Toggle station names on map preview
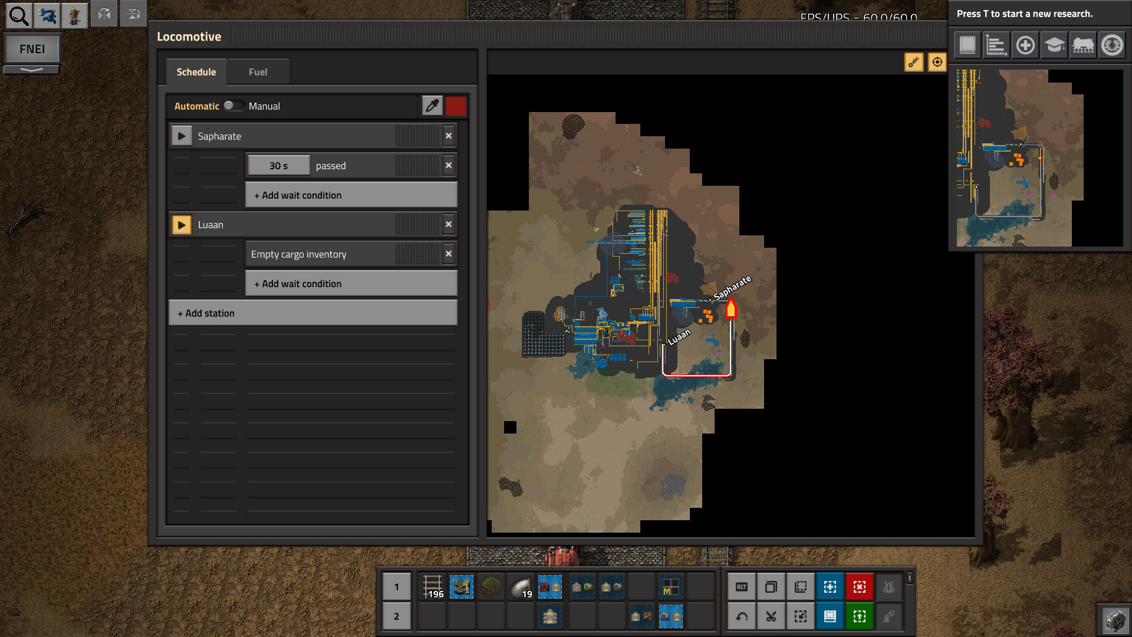 click(x=914, y=62)
